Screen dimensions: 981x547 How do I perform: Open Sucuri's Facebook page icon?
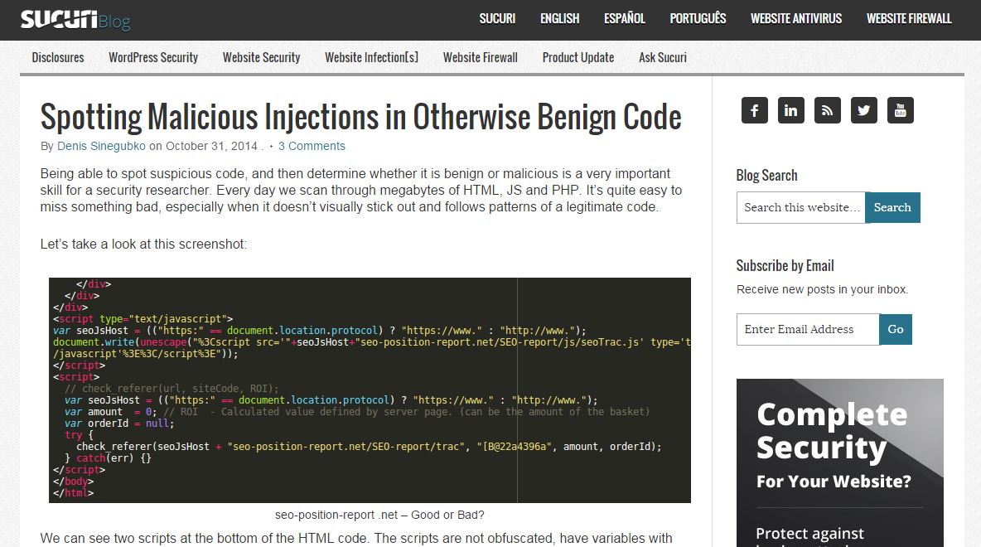[755, 111]
